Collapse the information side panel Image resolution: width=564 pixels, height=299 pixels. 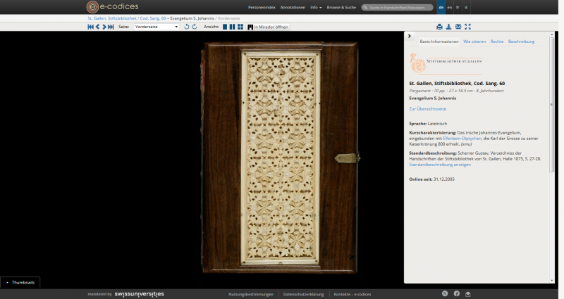click(x=410, y=36)
